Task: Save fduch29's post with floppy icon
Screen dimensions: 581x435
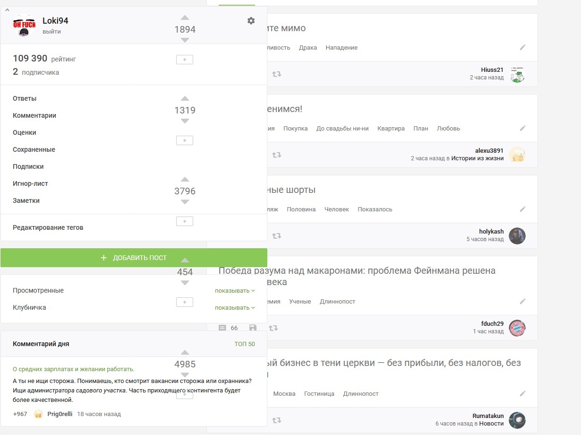Action: coord(253,328)
